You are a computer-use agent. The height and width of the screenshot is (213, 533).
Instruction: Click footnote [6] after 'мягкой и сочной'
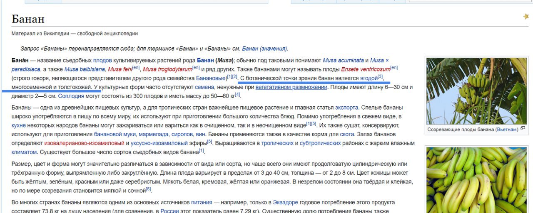(148, 189)
